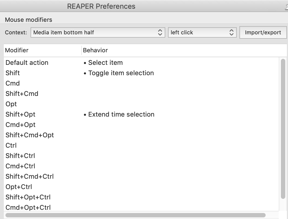The image size is (288, 219).
Task: Click the Import/export button
Action: [263, 32]
